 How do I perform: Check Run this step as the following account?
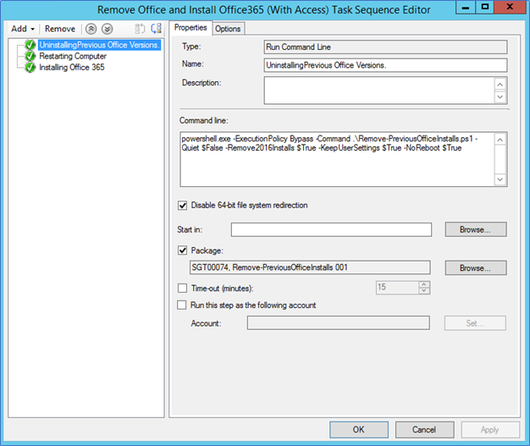tap(182, 306)
